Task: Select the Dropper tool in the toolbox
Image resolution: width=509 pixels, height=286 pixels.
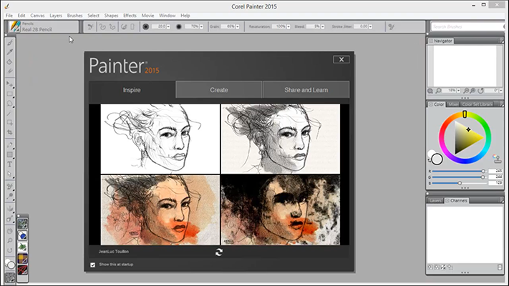Action: point(10,52)
